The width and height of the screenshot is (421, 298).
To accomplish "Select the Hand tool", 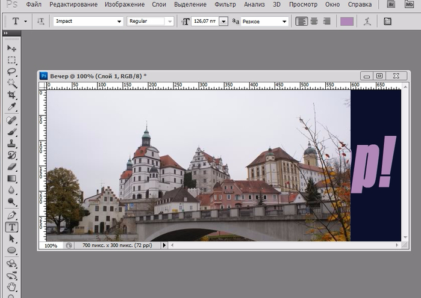I will (11, 287).
